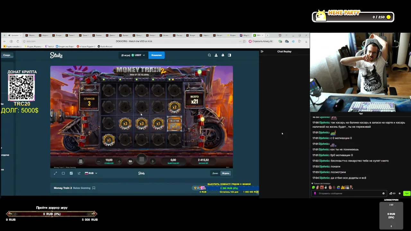Enter fullscreen mode for the game
The image size is (411, 231).
[55, 173]
